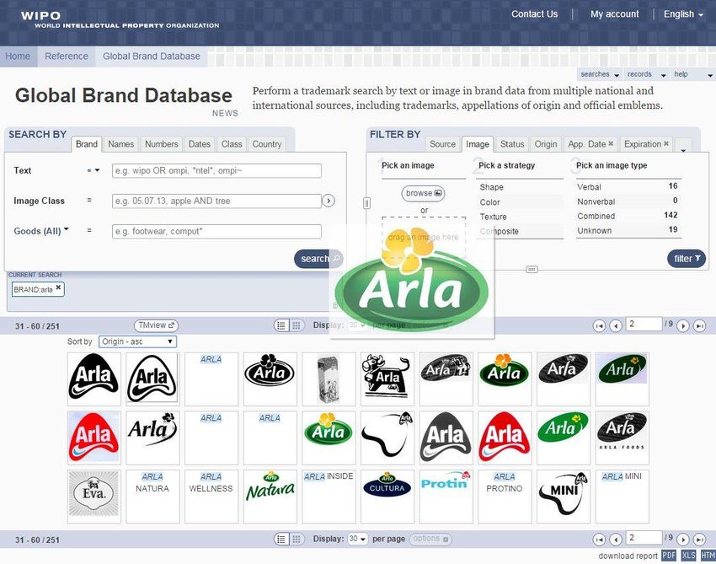Open the Status filter tab
The height and width of the screenshot is (564, 716).
[512, 144]
